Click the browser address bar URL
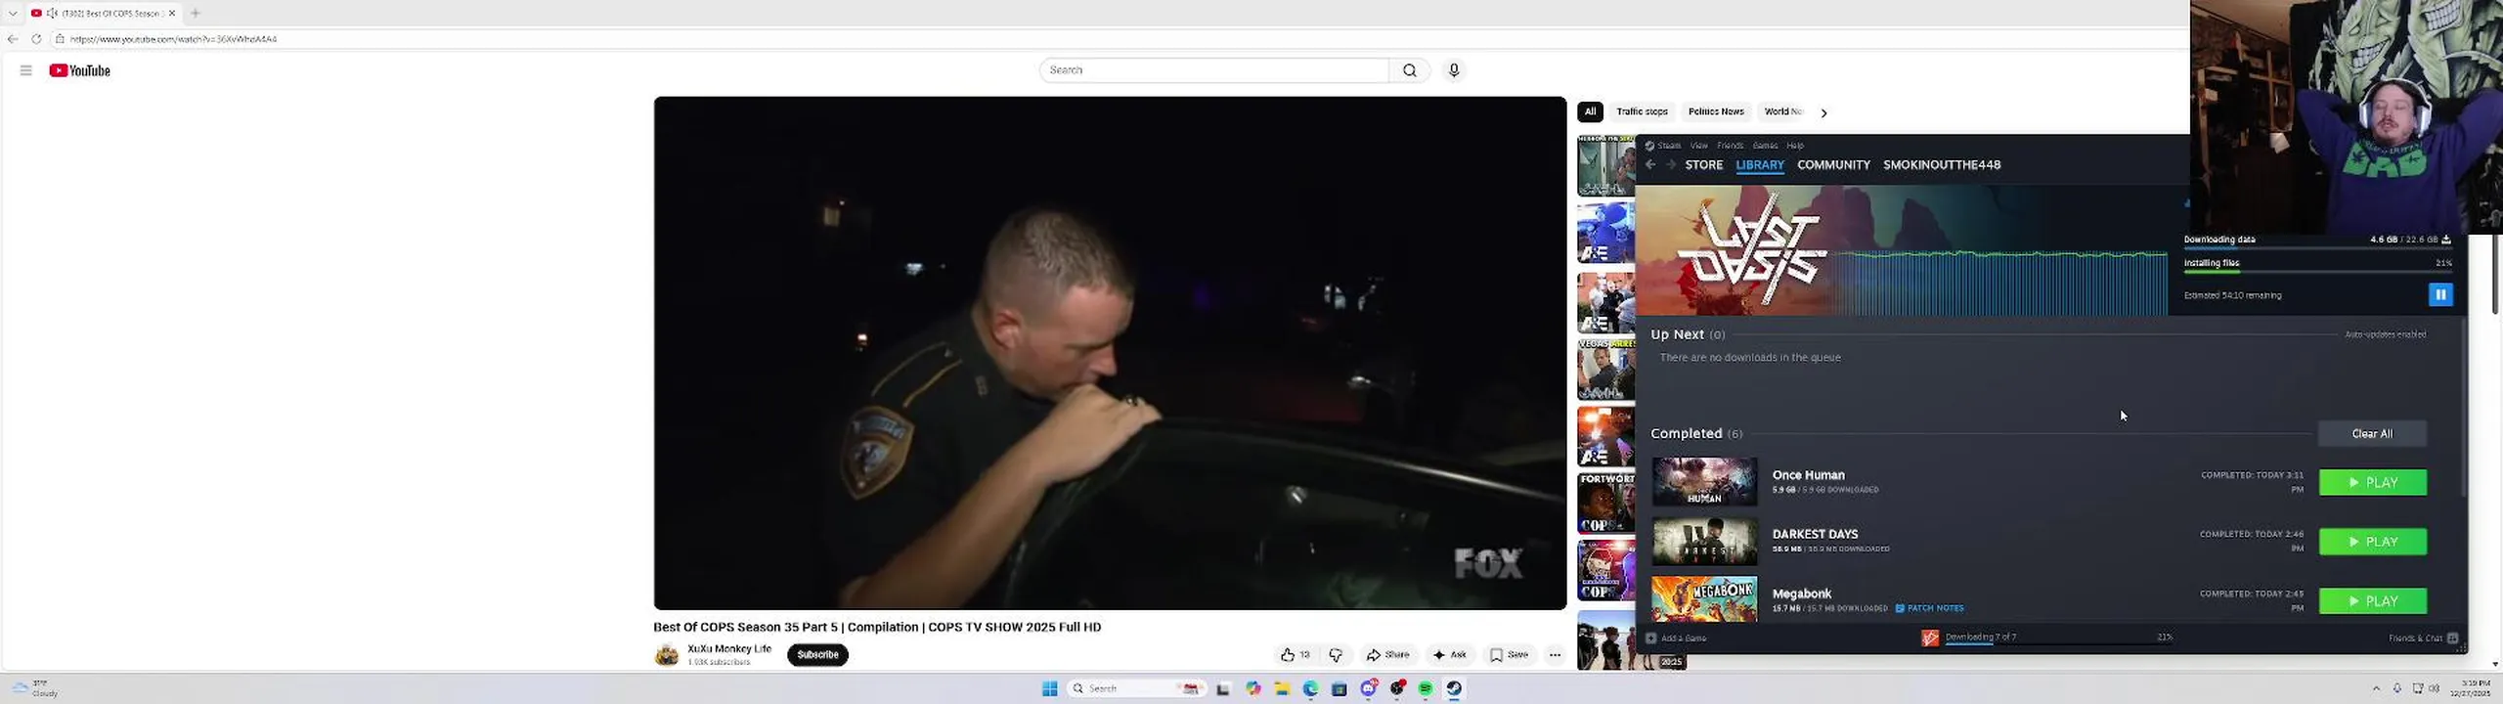The image size is (2503, 704). pyautogui.click(x=173, y=39)
